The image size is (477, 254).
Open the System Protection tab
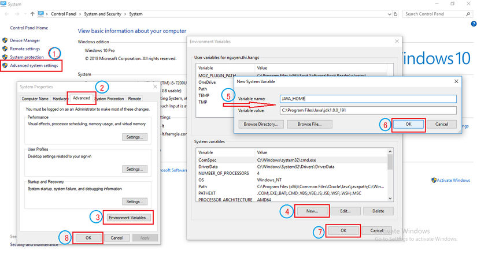[109, 99]
